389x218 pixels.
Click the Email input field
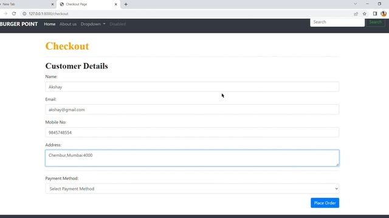point(192,110)
